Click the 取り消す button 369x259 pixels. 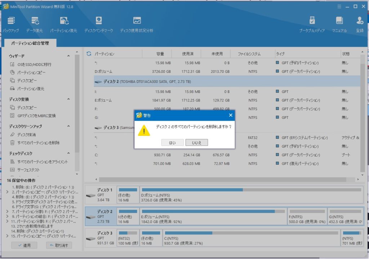59,245
